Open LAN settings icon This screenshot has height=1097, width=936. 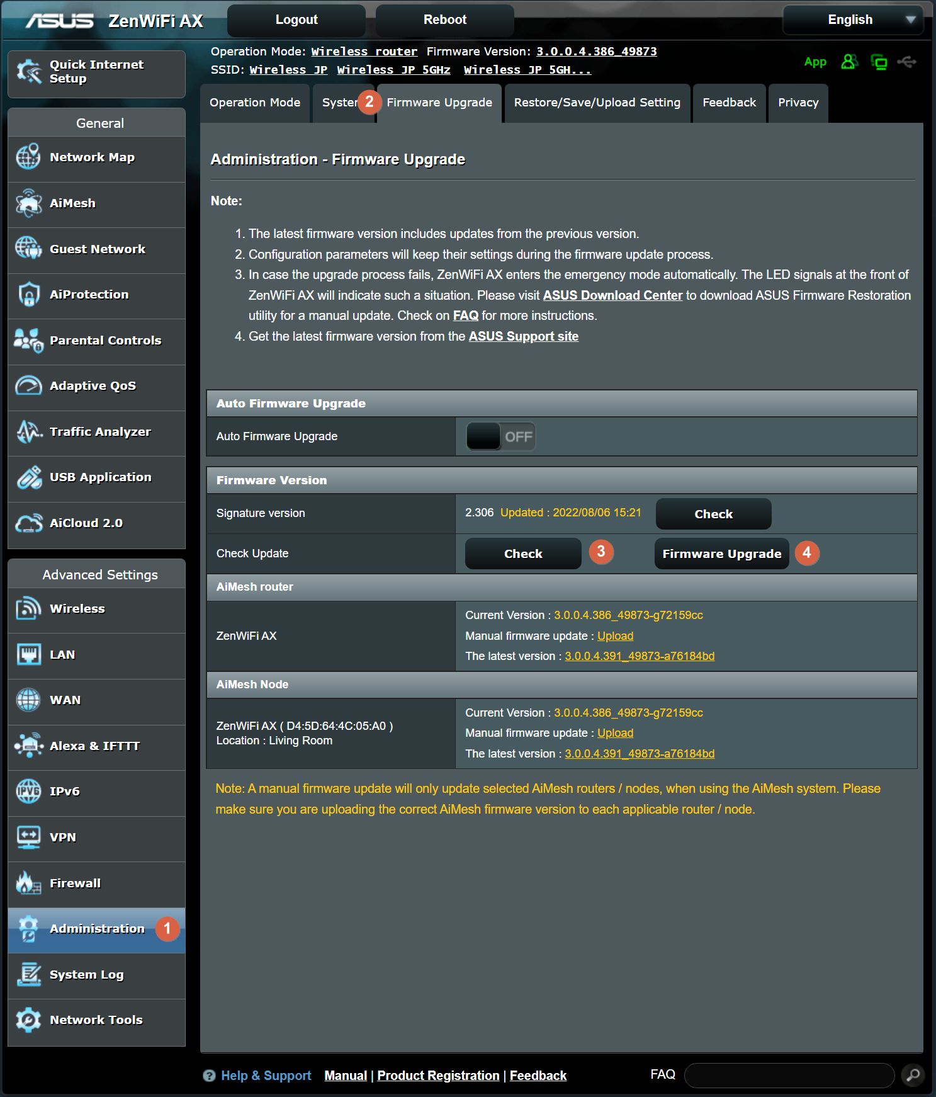tap(28, 654)
